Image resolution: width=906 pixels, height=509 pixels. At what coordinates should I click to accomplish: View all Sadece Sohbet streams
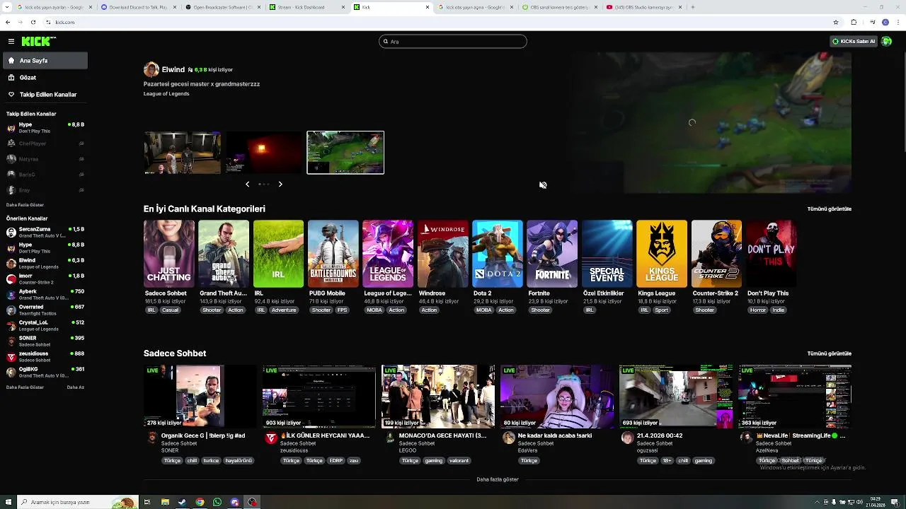[830, 353]
